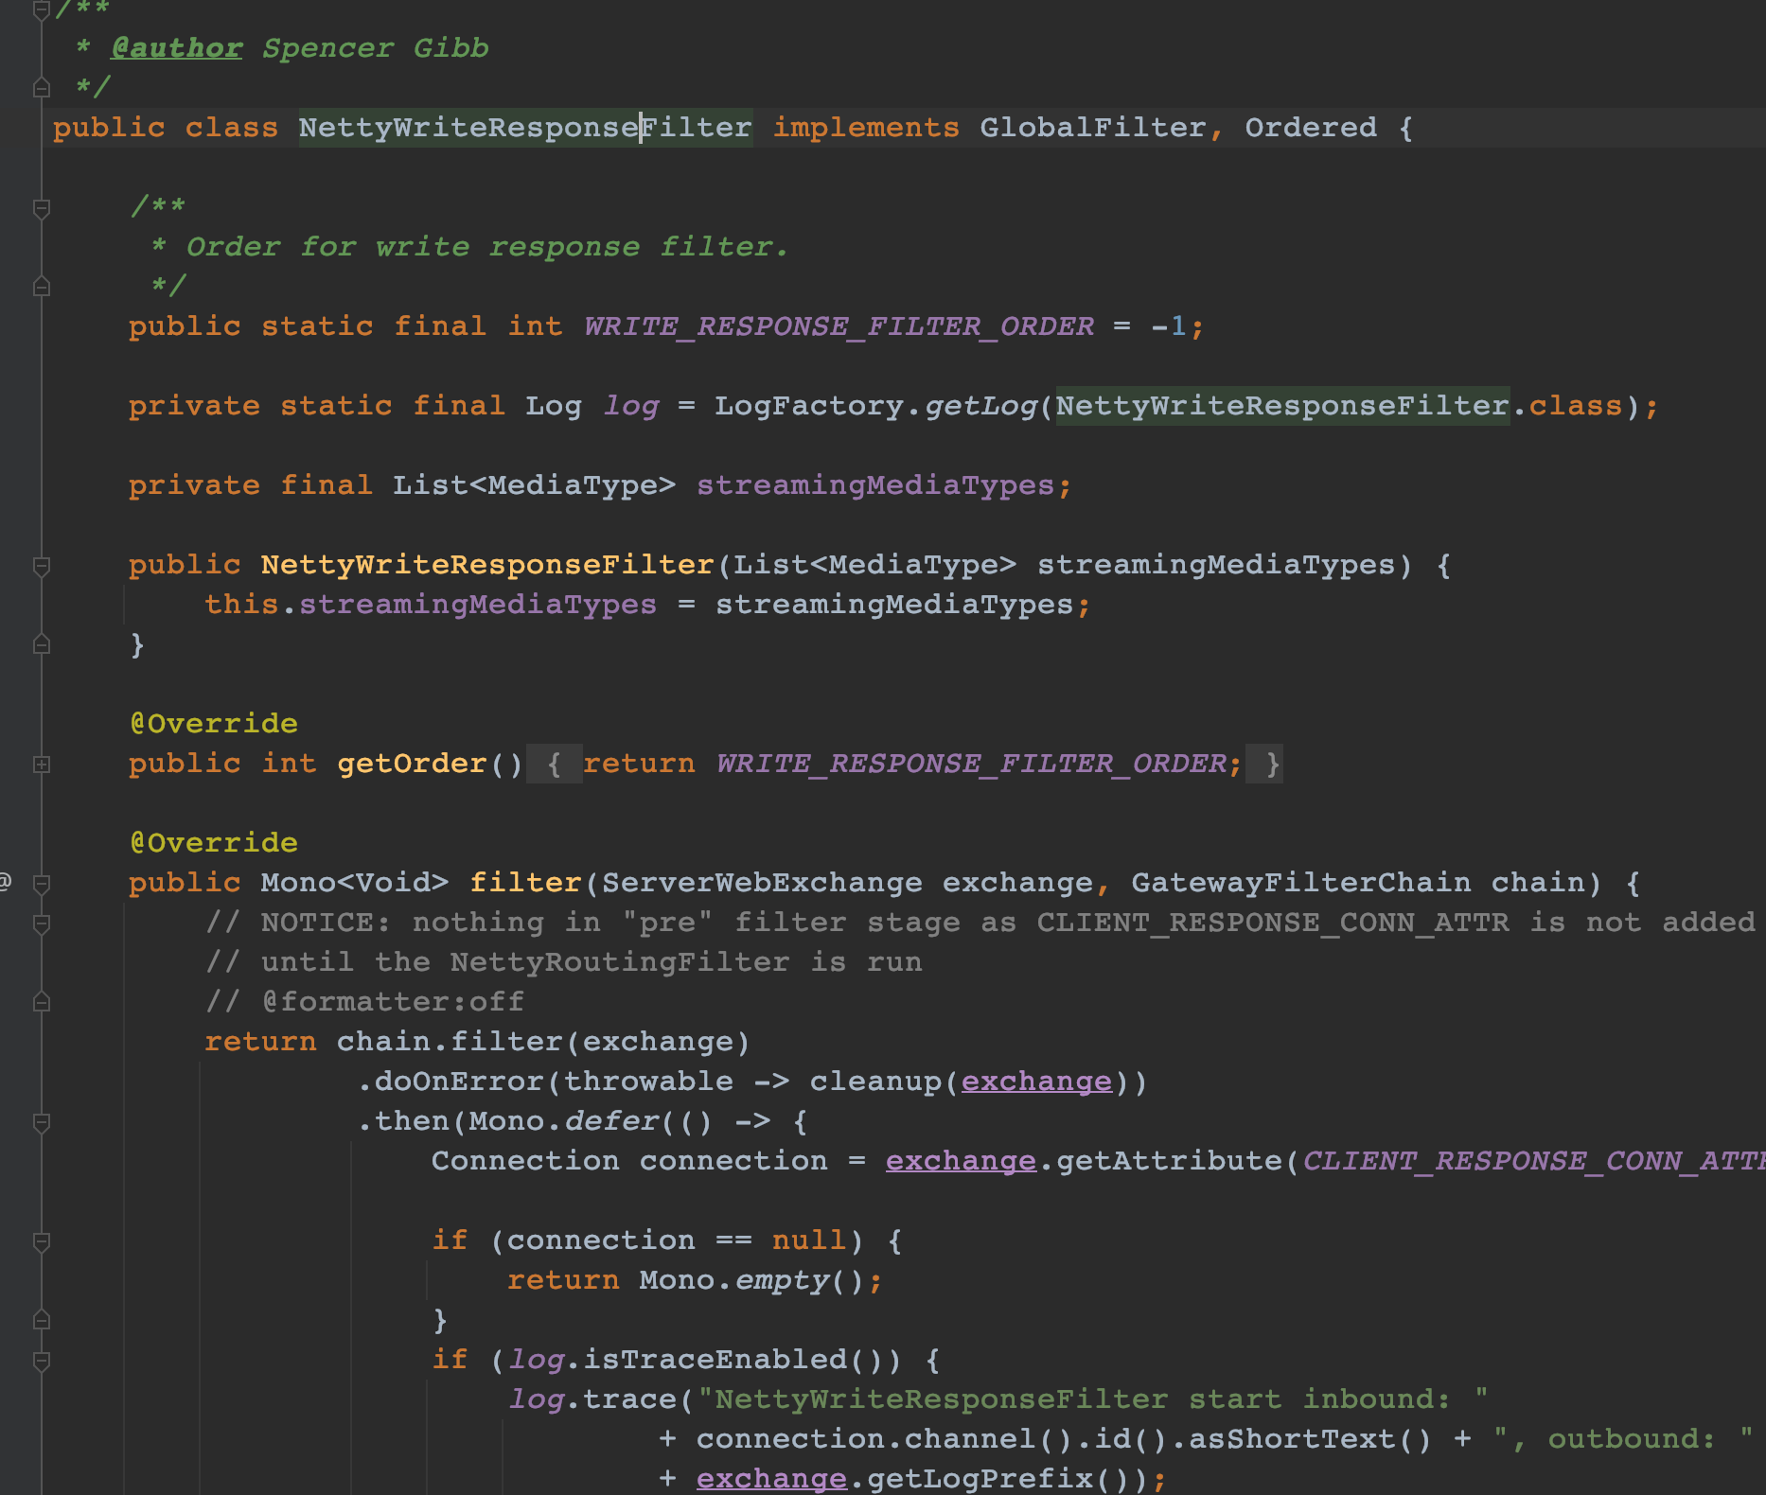Click the 'getLog' static method call
1766x1495 pixels.
(980, 406)
